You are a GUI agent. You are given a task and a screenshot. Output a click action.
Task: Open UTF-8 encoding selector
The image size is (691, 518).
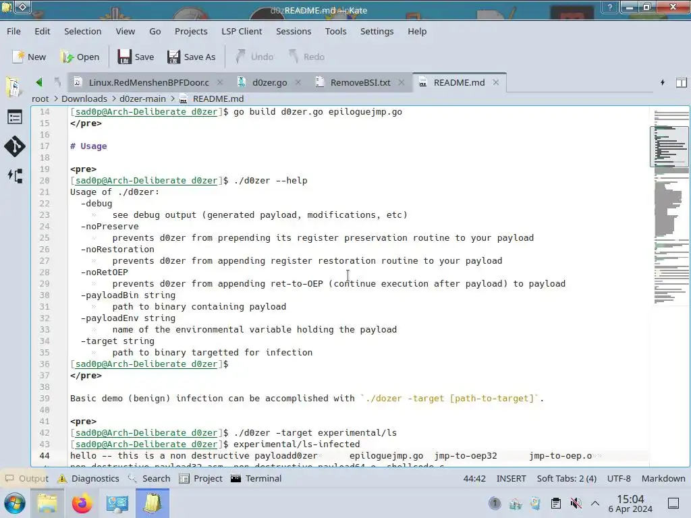pyautogui.click(x=619, y=478)
